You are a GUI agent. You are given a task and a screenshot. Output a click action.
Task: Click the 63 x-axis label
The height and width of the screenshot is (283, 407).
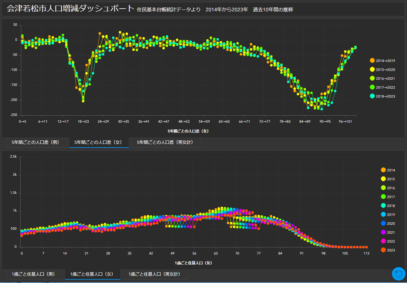pos(215,253)
